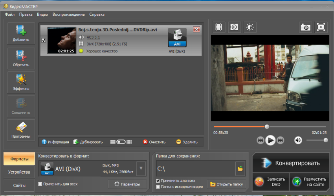The height and width of the screenshot is (196, 334).
Task: Open the Справка menu
Action: point(97,15)
